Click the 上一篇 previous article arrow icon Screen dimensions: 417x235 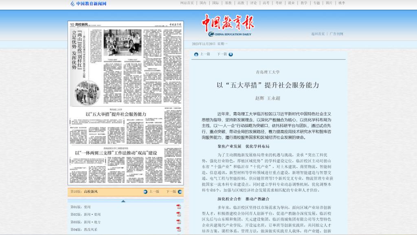(196, 54)
